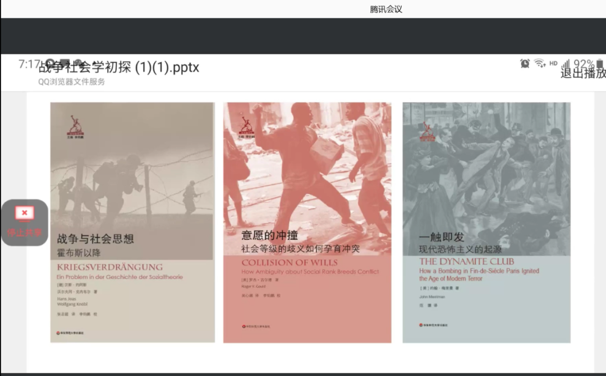Click the file name 战争社会学初探 title

[119, 67]
